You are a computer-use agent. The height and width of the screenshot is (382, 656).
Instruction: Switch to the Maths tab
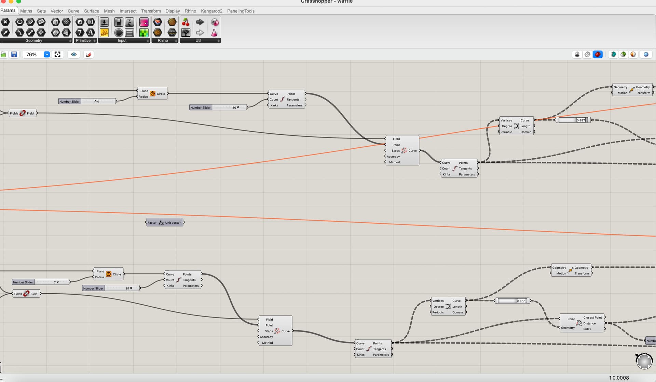[26, 11]
